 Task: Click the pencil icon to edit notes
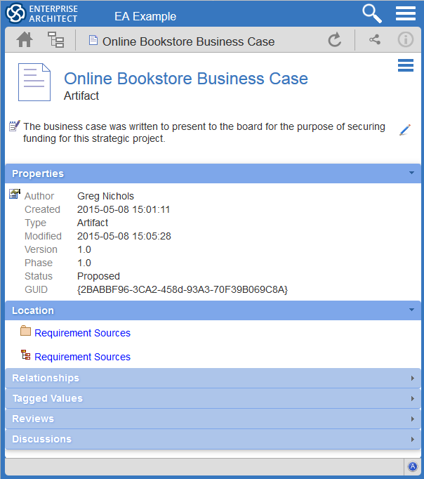point(404,130)
